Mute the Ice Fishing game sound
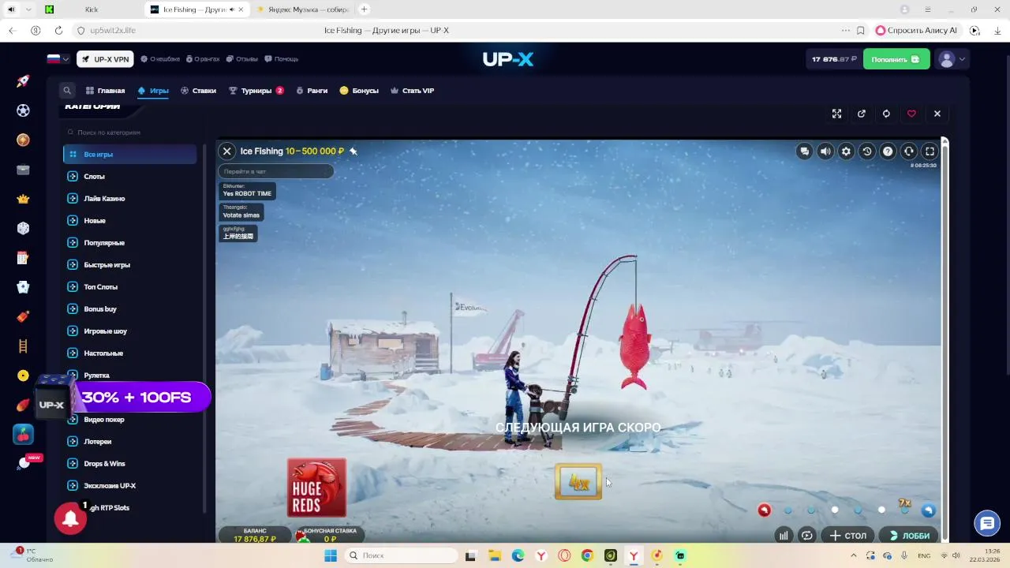Image resolution: width=1010 pixels, height=568 pixels. [x=825, y=151]
